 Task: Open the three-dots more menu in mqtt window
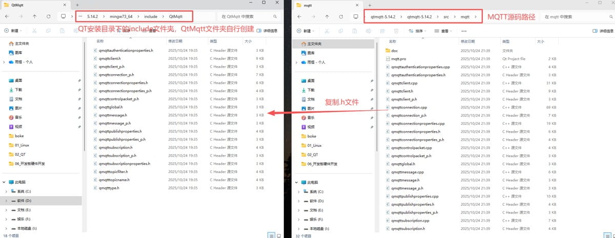(464, 31)
